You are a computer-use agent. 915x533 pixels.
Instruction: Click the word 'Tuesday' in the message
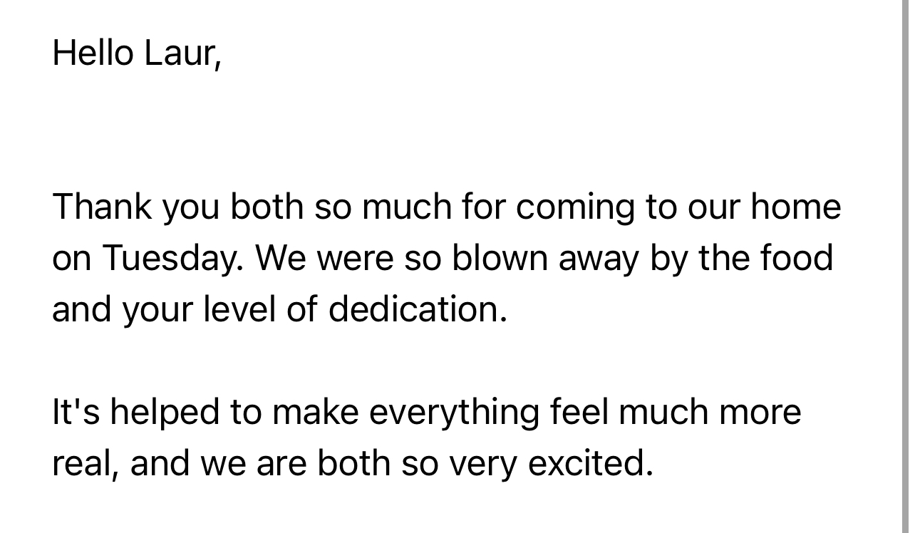pos(169,258)
